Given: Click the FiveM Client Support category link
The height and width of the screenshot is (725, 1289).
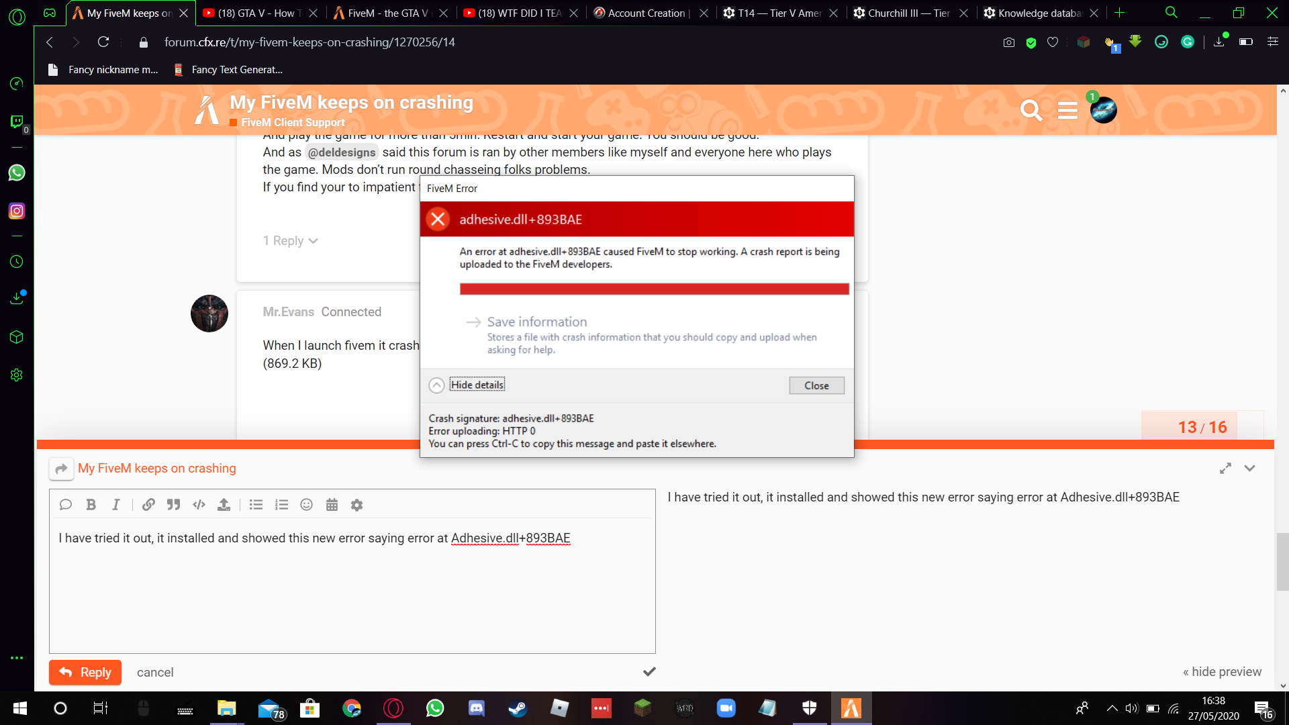Looking at the screenshot, I should [293, 122].
